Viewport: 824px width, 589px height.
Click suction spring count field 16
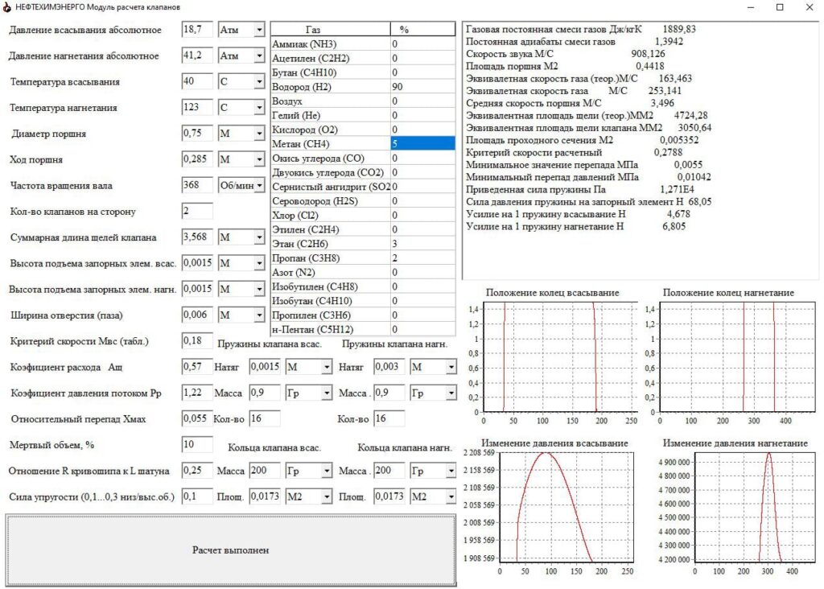pyautogui.click(x=265, y=418)
